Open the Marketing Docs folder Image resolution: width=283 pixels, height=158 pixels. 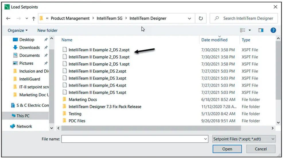coord(83,100)
